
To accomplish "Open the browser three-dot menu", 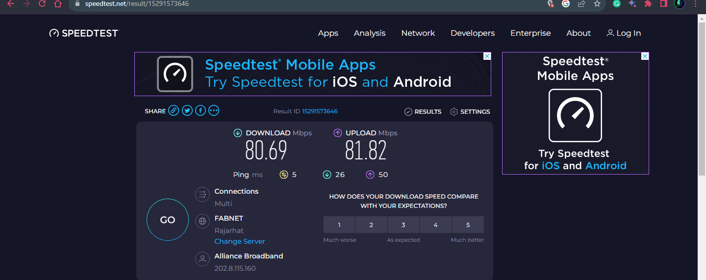I will pyautogui.click(x=696, y=3).
